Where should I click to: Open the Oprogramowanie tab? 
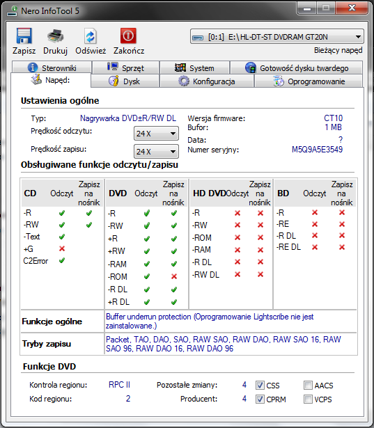coord(309,81)
